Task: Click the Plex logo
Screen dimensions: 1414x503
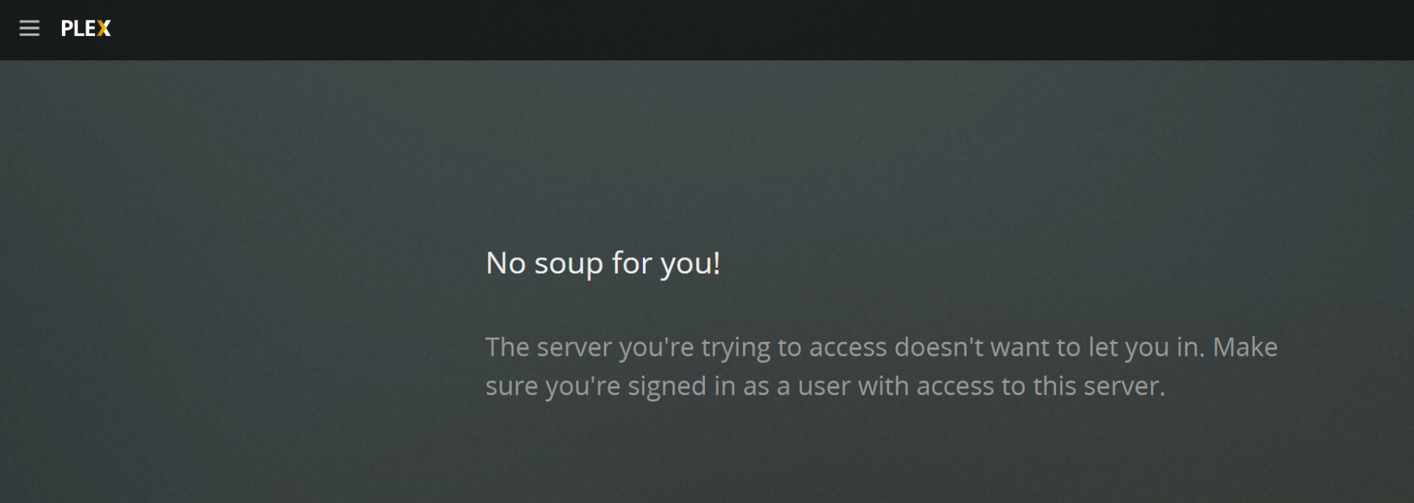Action: 85,29
